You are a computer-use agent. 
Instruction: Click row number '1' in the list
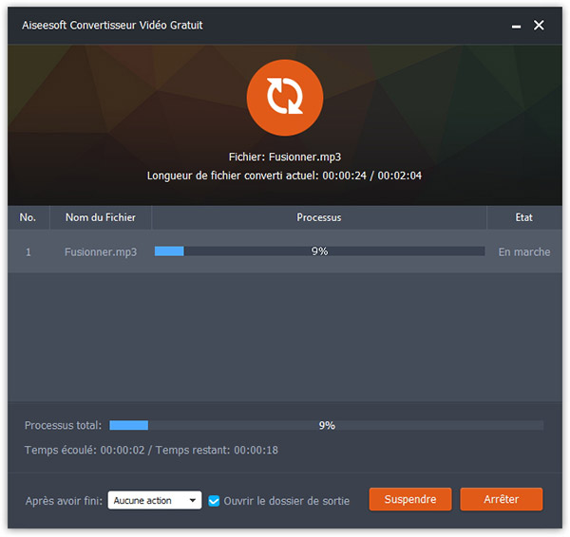click(x=28, y=252)
